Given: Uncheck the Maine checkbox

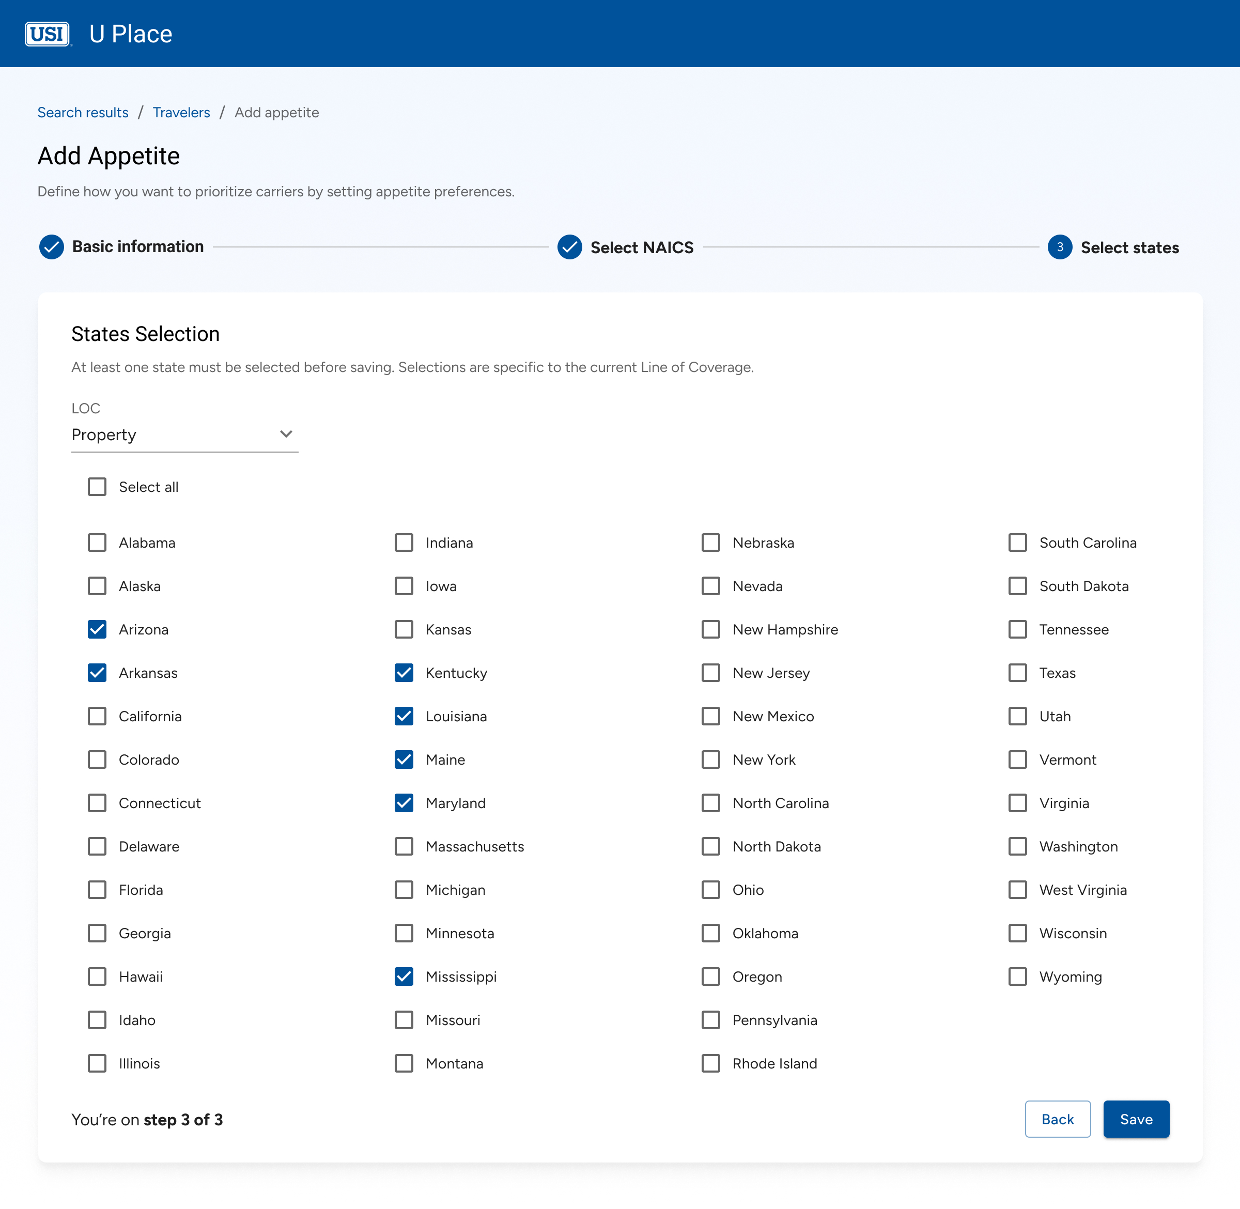Looking at the screenshot, I should click(404, 760).
